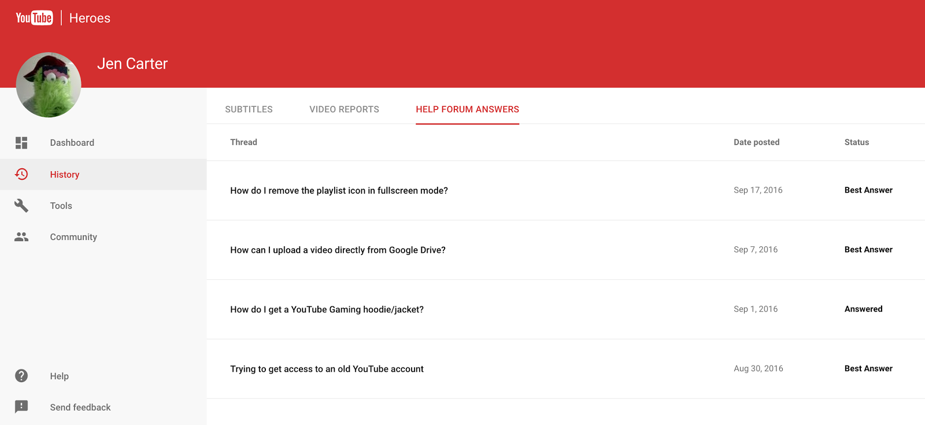Open thread about removing playlist icon in fullscreen

pyautogui.click(x=339, y=191)
